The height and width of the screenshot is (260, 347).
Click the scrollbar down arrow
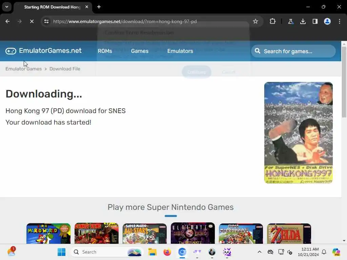(x=344, y=241)
